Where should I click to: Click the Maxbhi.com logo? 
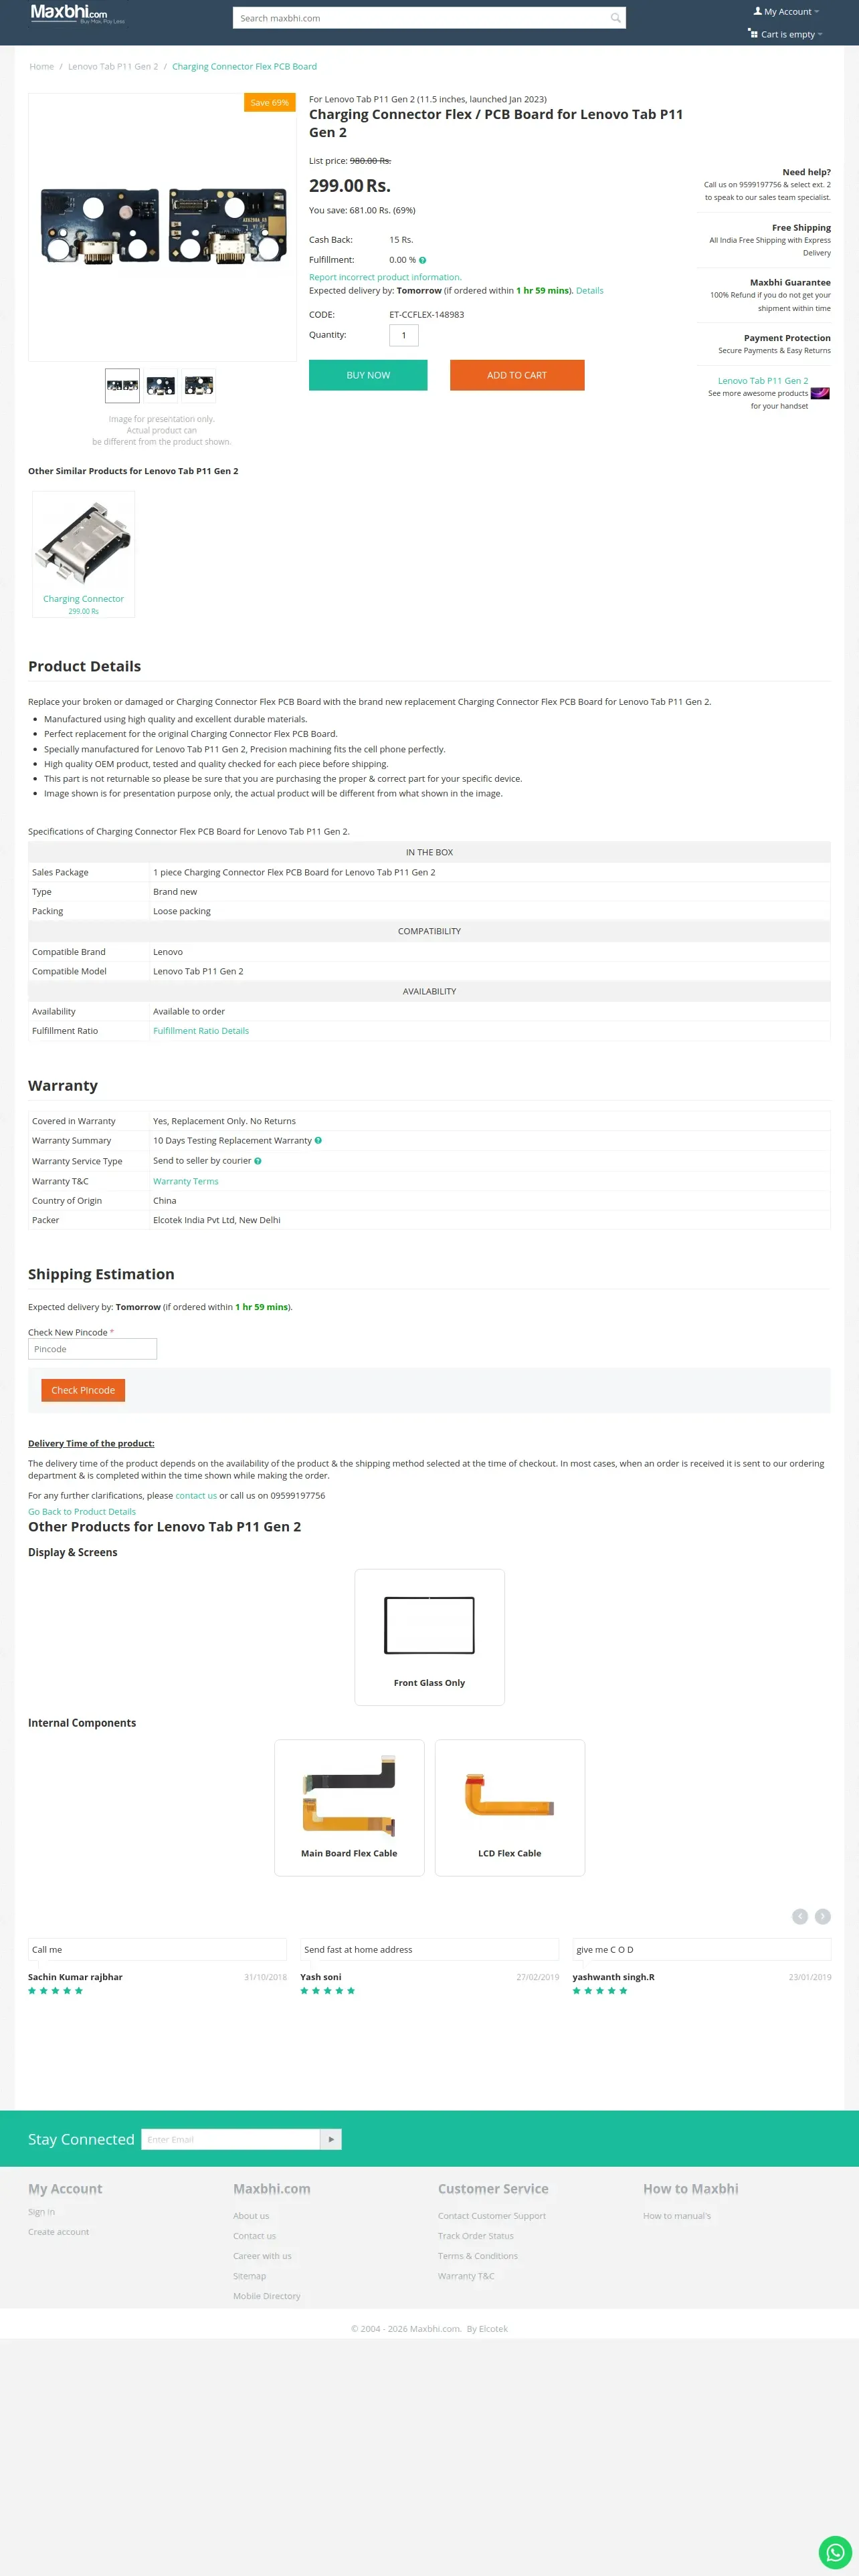coord(70,14)
